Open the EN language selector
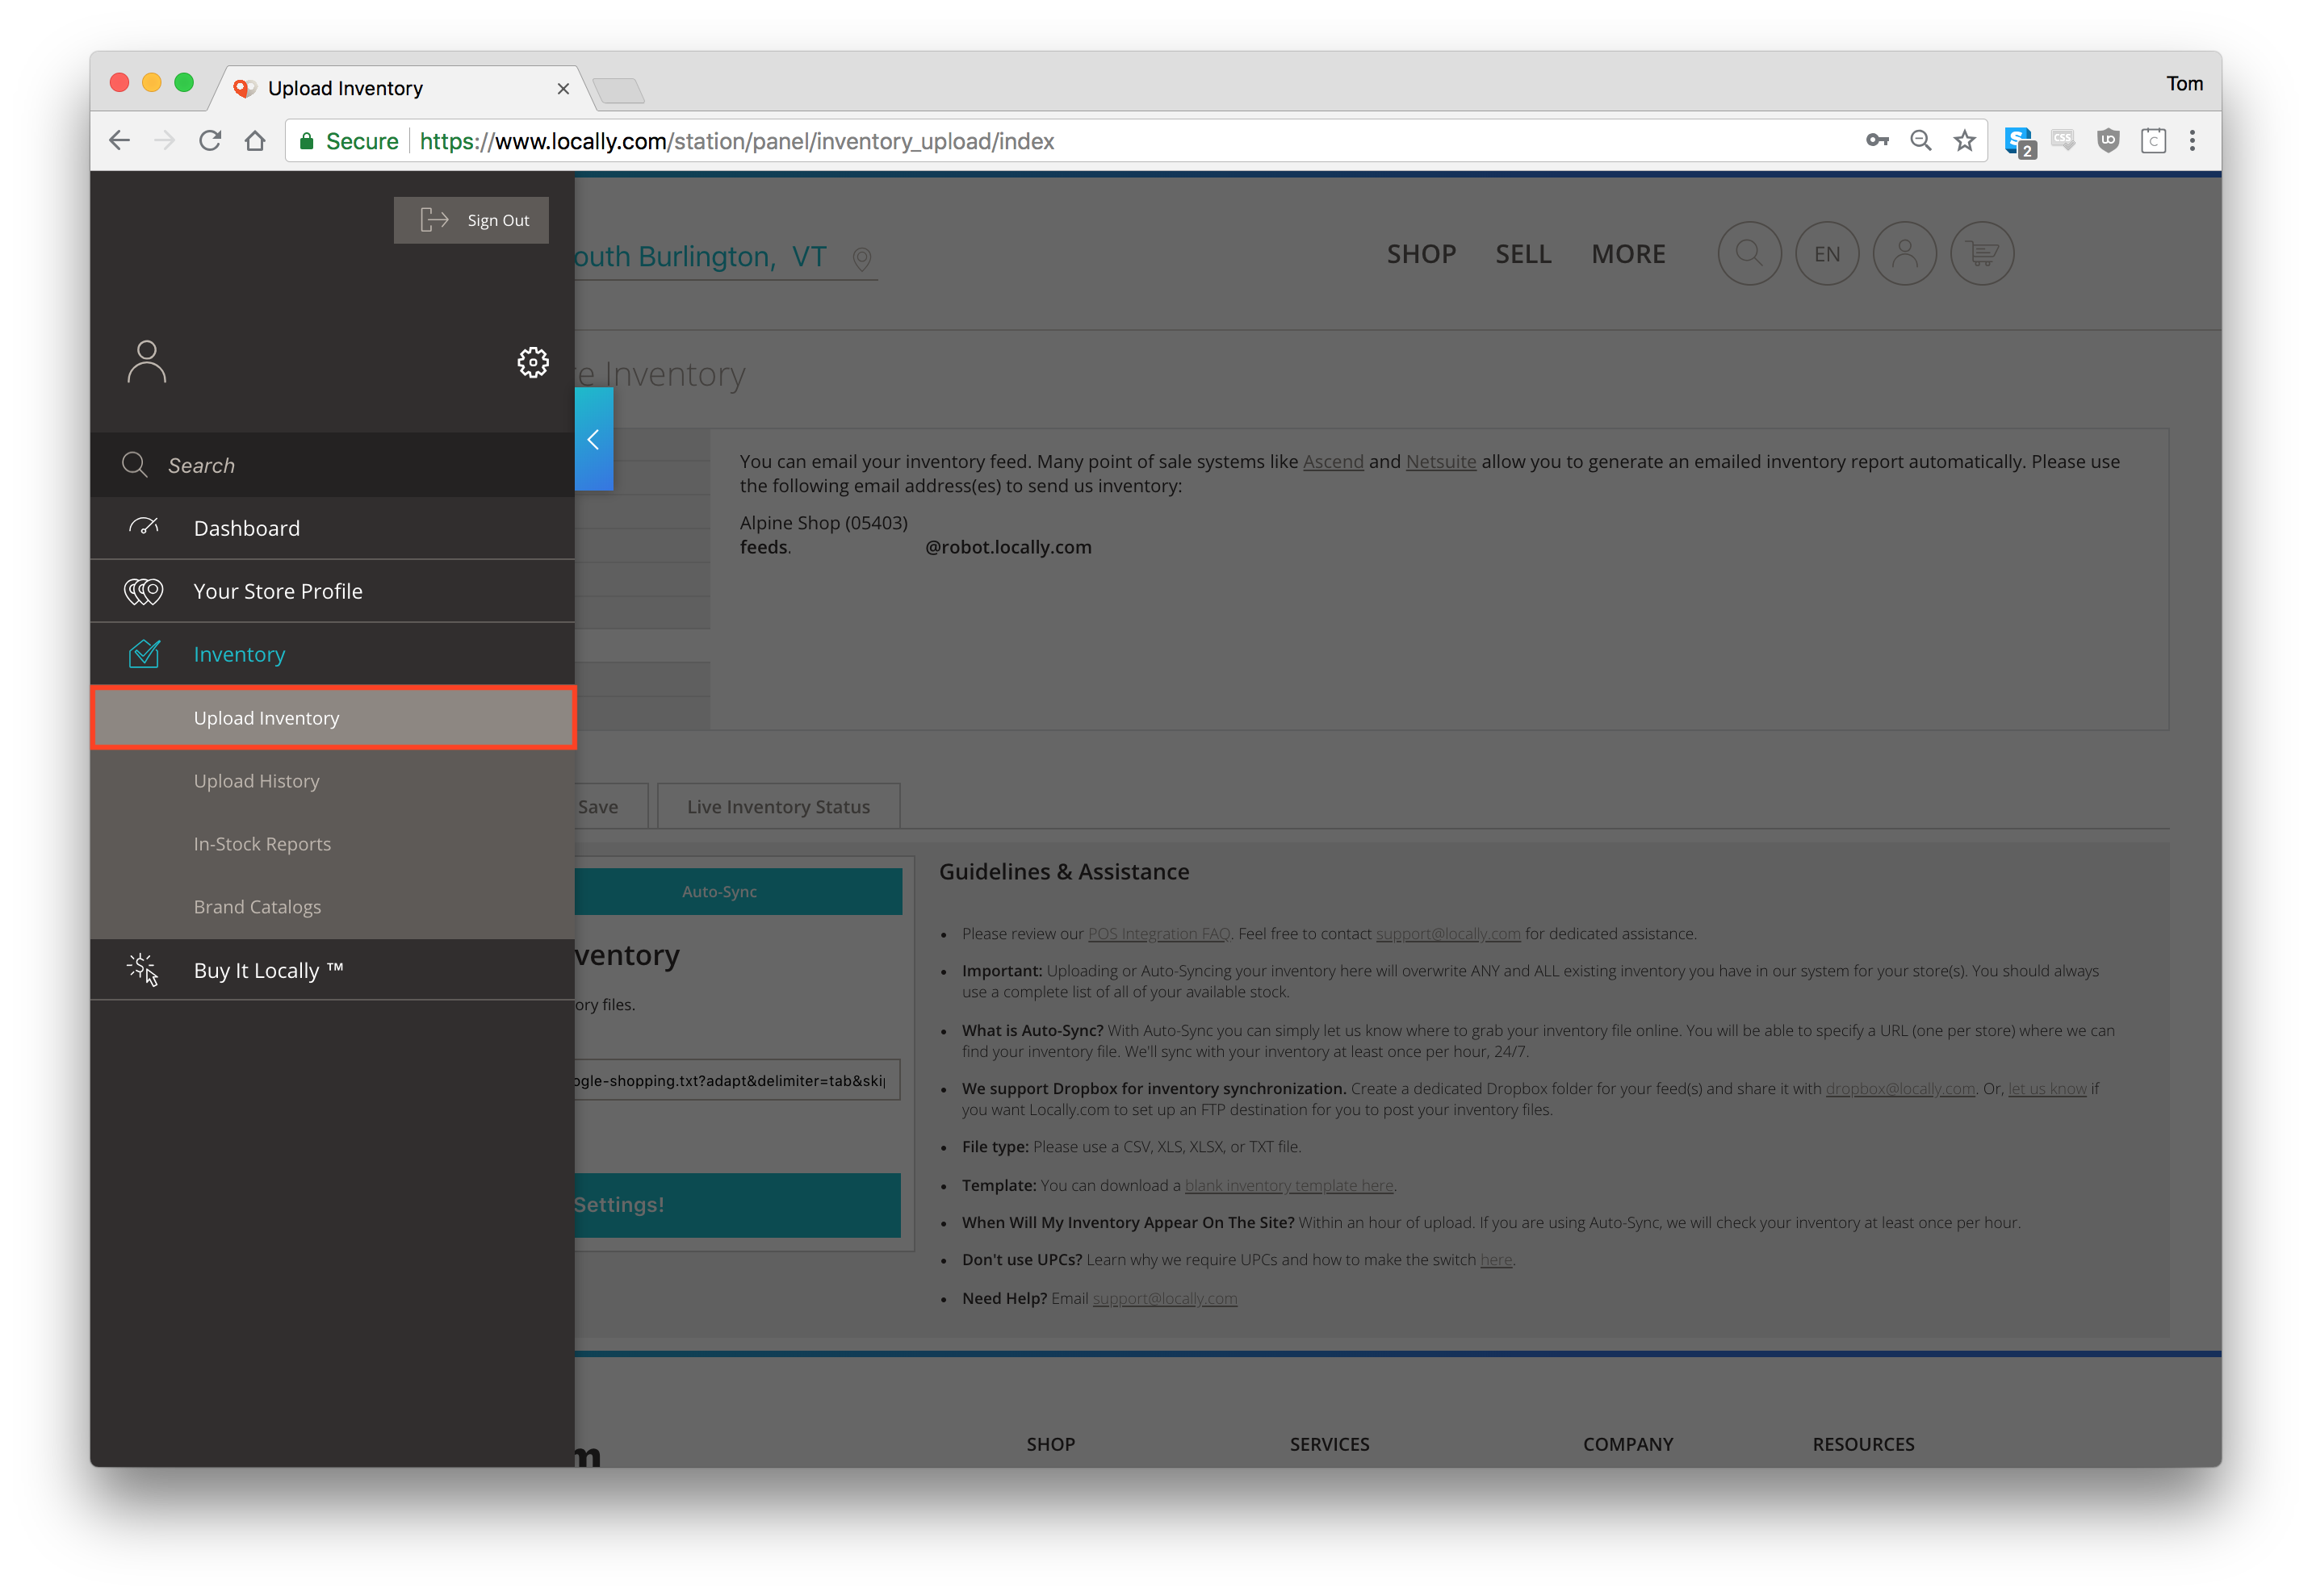This screenshot has width=2312, height=1596. click(x=1827, y=254)
